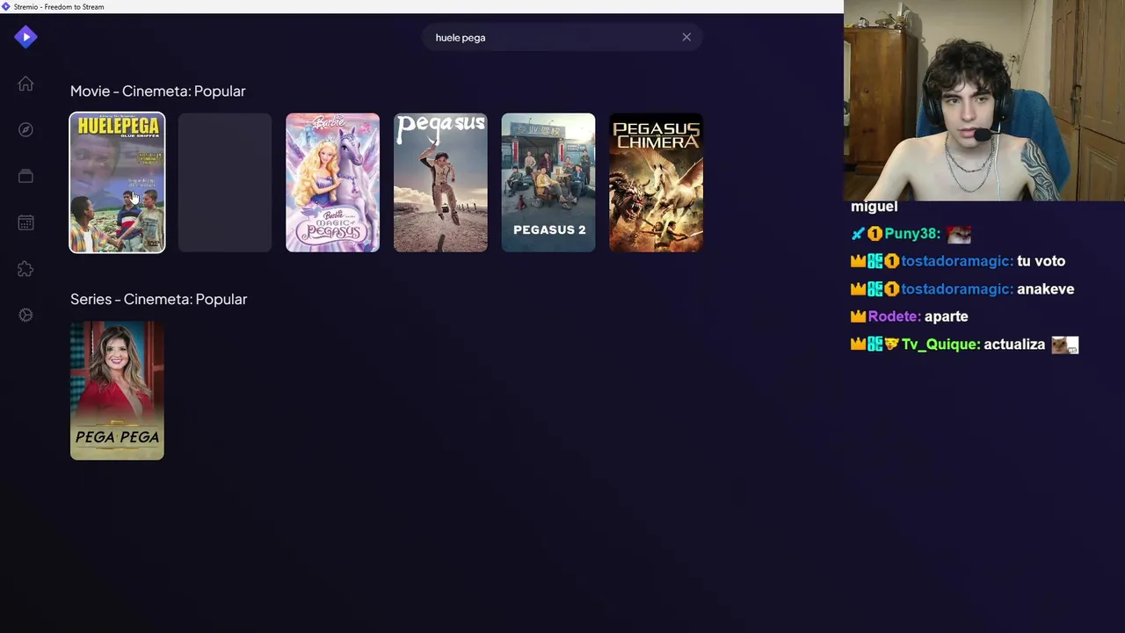Open the Settings gear icon
The width and height of the screenshot is (1125, 633).
coord(25,315)
